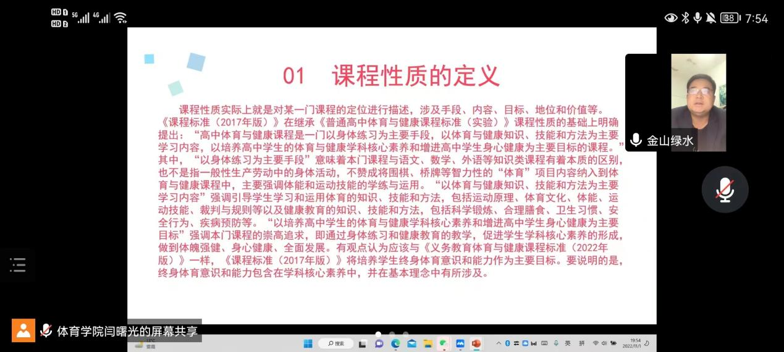Viewport: 784px width, 352px height.
Task: Unmute using the round microphone button
Action: click(x=725, y=190)
